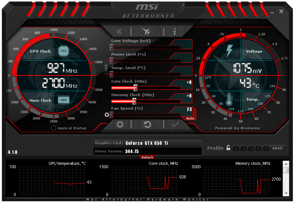Click the Memory Clock slider handle
The width and height of the screenshot is (294, 202).
pyautogui.click(x=134, y=101)
